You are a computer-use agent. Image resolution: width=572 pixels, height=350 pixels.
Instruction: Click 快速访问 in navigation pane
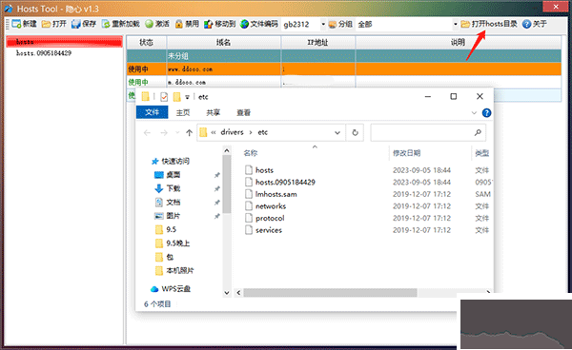pos(175,161)
